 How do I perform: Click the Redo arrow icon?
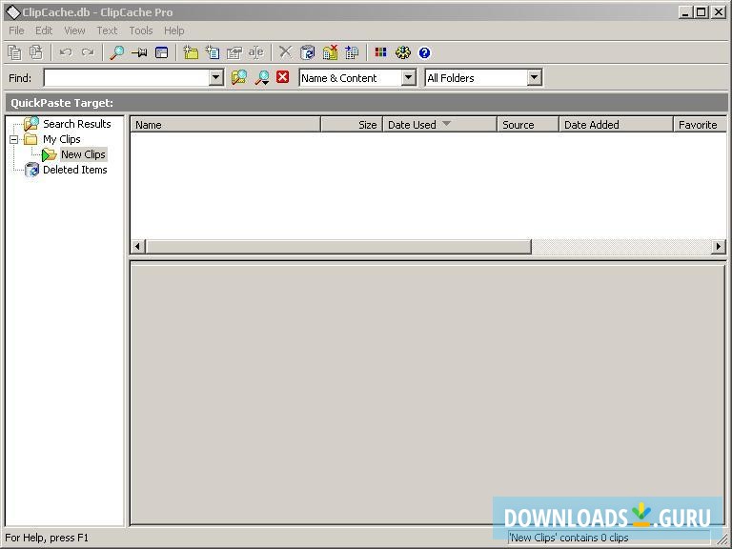(88, 52)
